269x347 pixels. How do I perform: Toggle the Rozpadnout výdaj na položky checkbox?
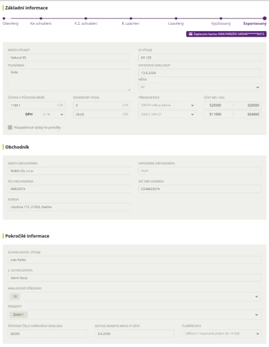10,127
